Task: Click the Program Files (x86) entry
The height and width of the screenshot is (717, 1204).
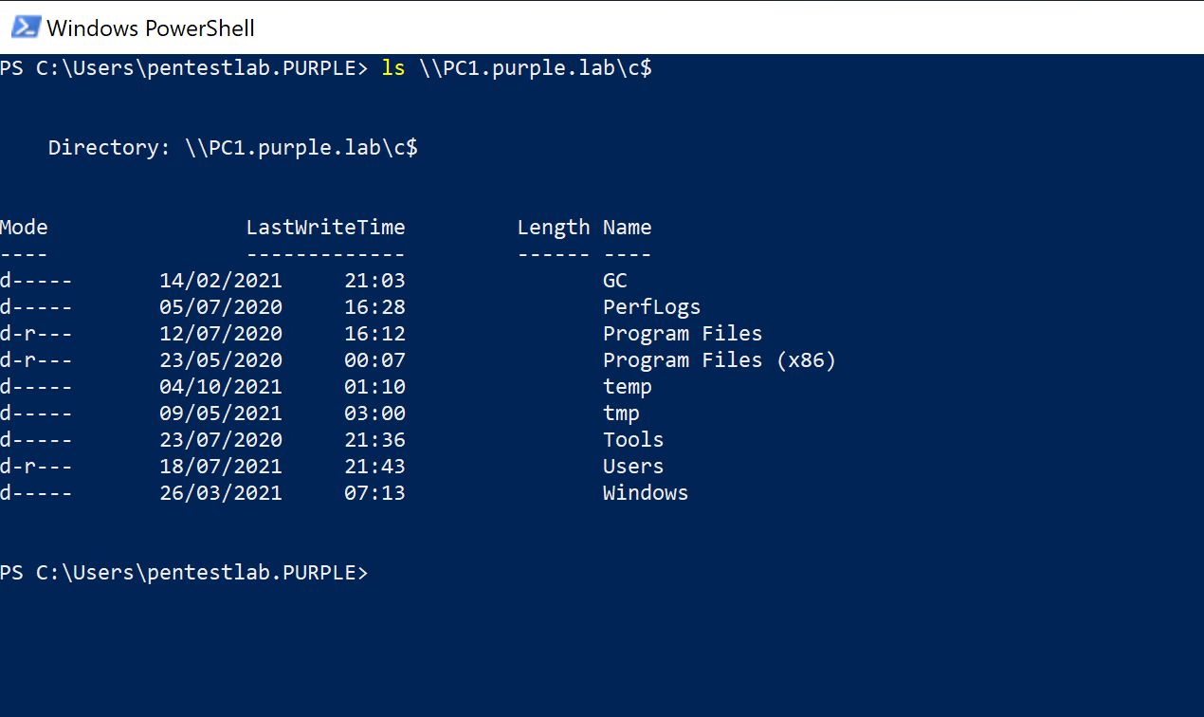Action: tap(720, 360)
